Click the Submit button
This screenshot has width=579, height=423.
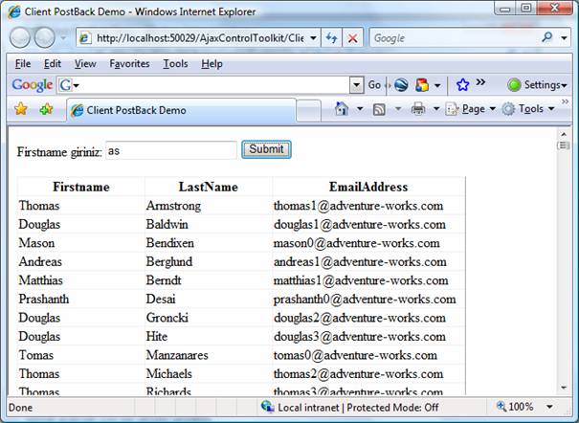266,149
